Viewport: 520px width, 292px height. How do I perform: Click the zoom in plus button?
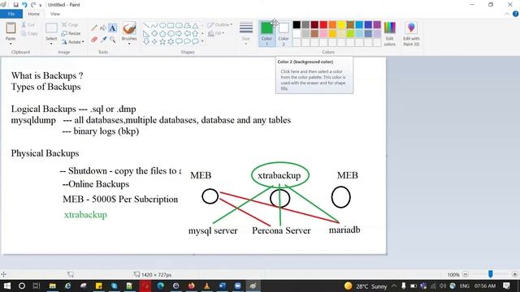pyautogui.click(x=514, y=274)
